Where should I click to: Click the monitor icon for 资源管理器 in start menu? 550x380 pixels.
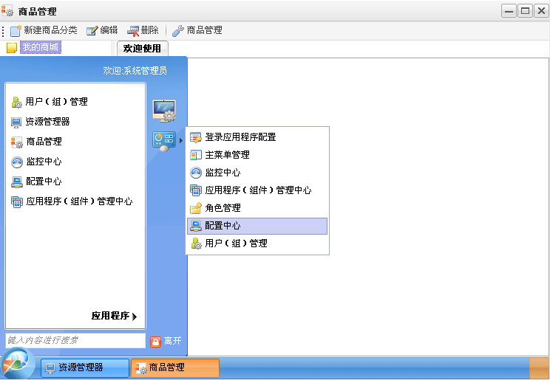click(16, 122)
